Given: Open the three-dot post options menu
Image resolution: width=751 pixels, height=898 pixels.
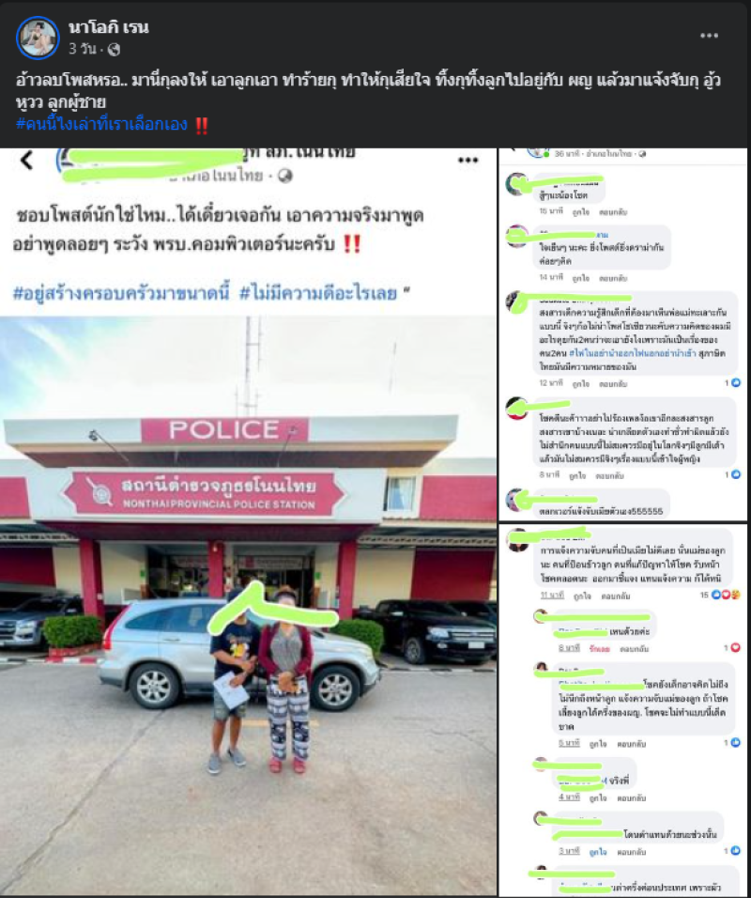Looking at the screenshot, I should pos(709,36).
